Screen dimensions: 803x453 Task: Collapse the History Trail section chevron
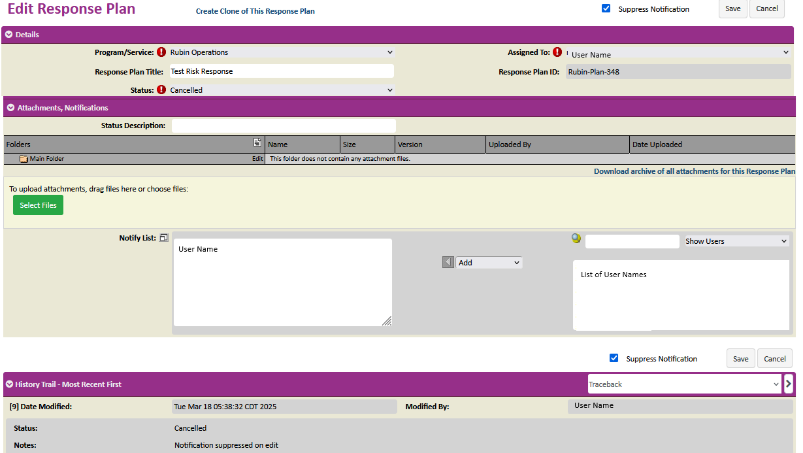click(9, 384)
